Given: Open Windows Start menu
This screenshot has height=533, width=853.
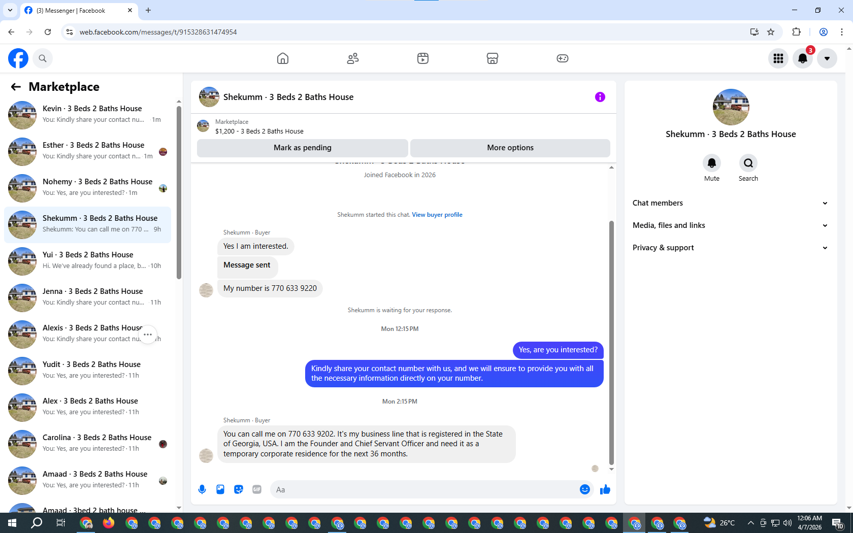Looking at the screenshot, I should tap(12, 523).
